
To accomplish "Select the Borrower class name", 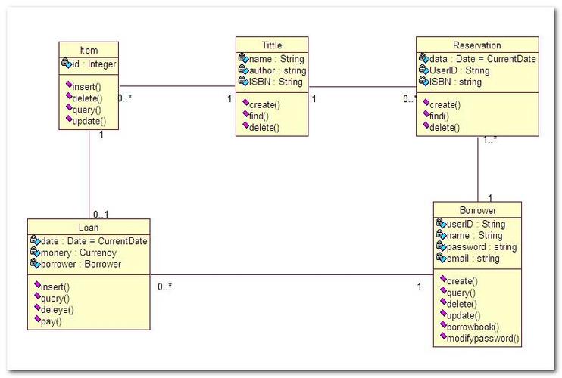I will pos(478,210).
